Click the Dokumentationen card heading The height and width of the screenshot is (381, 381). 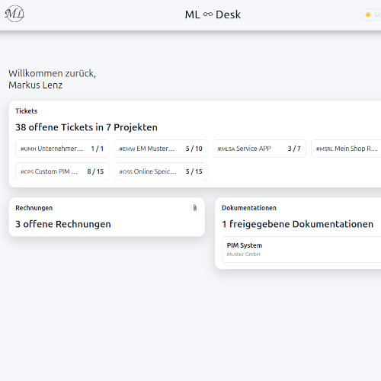coord(249,208)
